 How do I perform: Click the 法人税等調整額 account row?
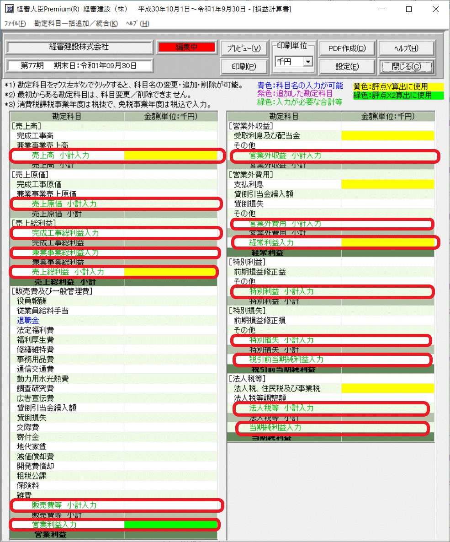pos(330,398)
